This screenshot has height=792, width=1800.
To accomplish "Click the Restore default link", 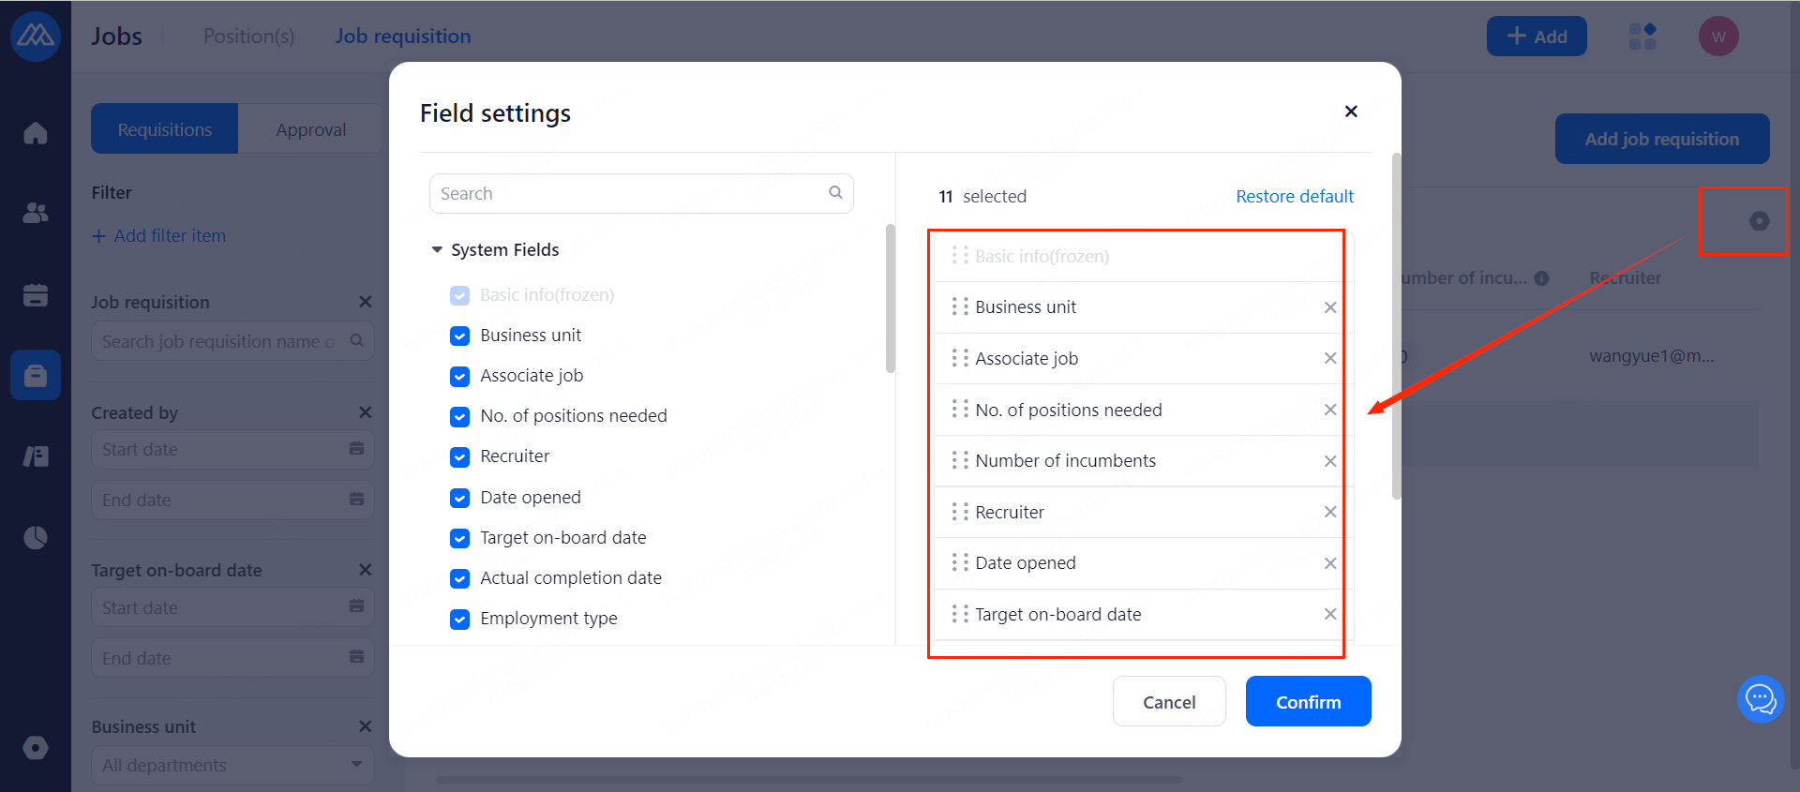I will coord(1294,197).
